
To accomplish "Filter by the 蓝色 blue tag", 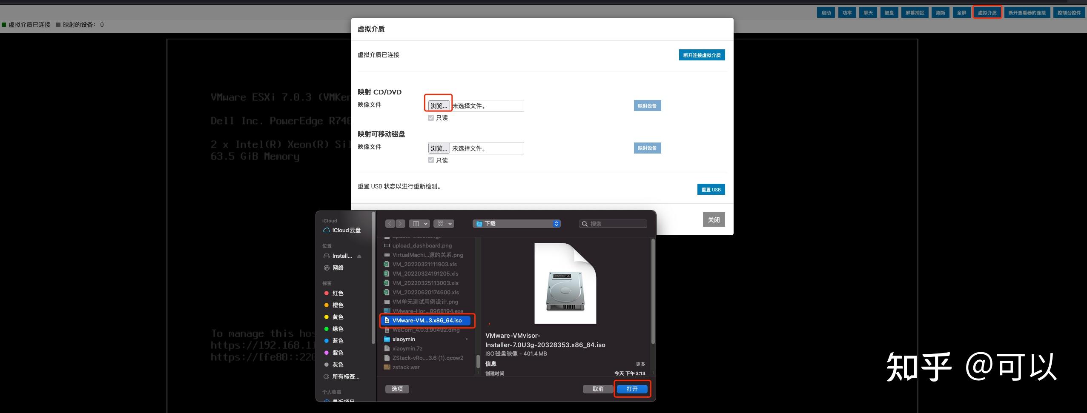I will tap(334, 341).
